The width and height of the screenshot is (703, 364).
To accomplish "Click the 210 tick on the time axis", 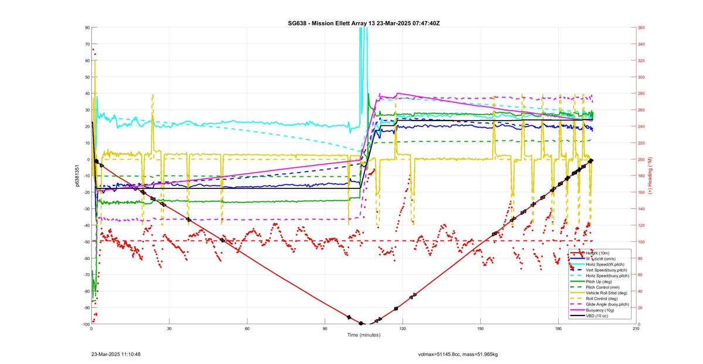I will [x=636, y=329].
